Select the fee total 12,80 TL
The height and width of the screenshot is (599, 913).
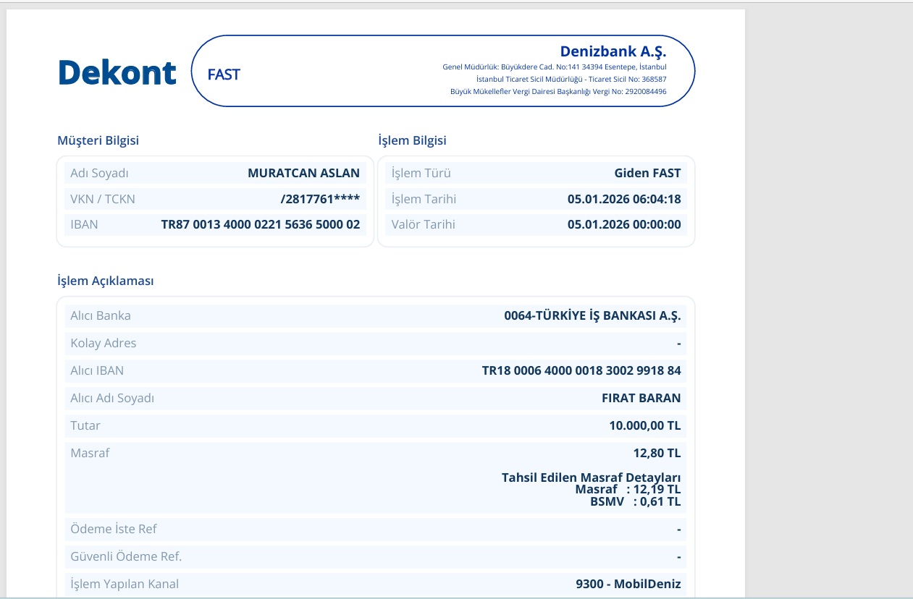pyautogui.click(x=657, y=453)
